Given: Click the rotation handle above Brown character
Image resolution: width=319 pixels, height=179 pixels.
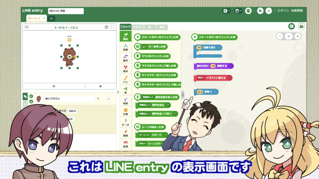Looking at the screenshot, I should pos(69,39).
